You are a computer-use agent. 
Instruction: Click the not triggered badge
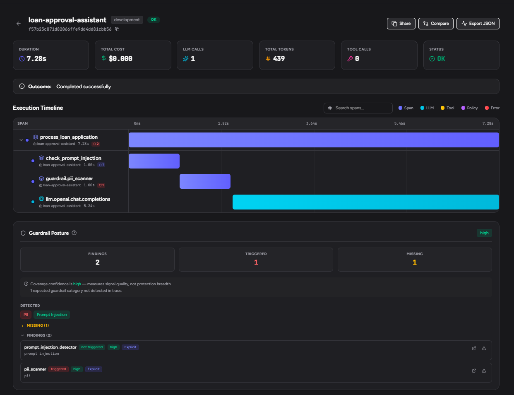[92, 347]
